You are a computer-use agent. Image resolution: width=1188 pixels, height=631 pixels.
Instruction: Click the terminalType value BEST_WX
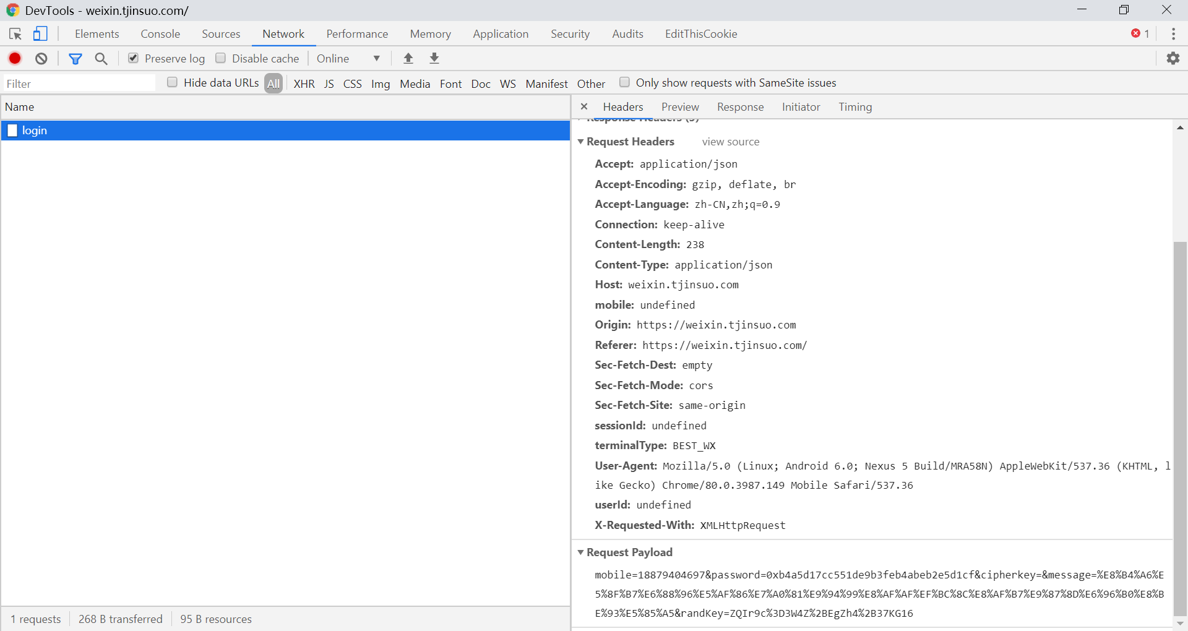[x=694, y=445]
